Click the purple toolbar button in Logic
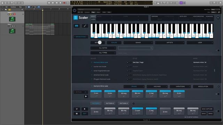Viewport: 223px width, 125px height. (181, 3)
